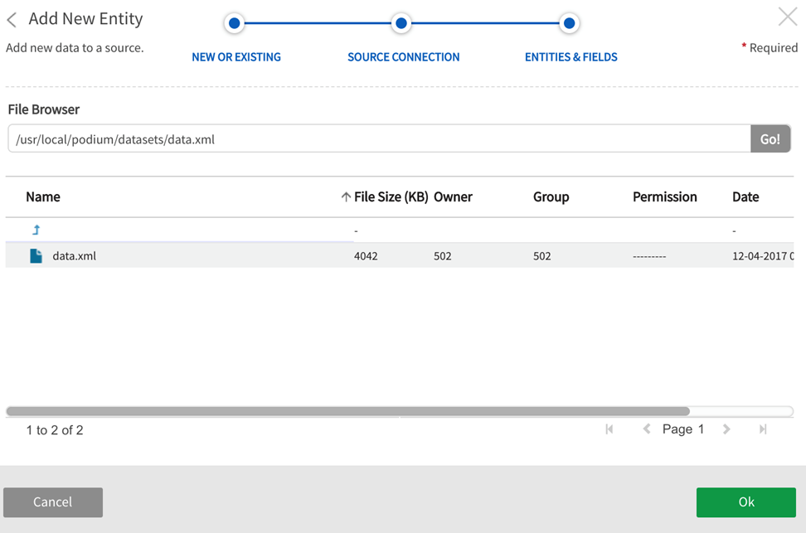The width and height of the screenshot is (806, 533).
Task: Select the Source Connection step circle
Action: [401, 23]
